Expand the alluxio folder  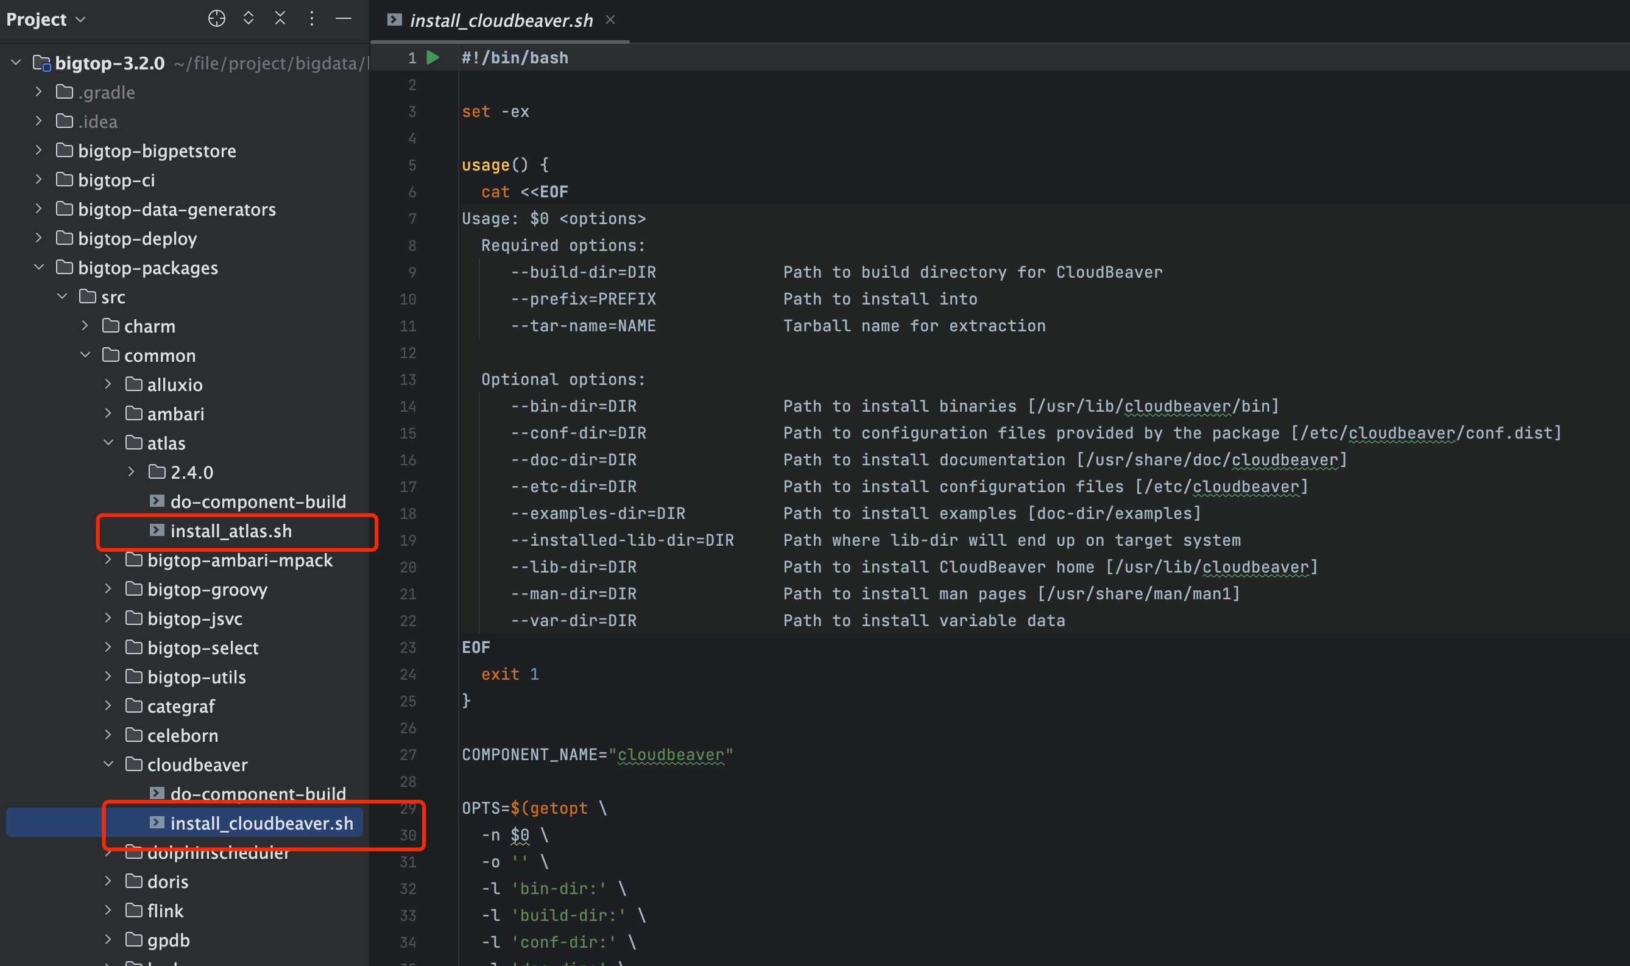[108, 384]
